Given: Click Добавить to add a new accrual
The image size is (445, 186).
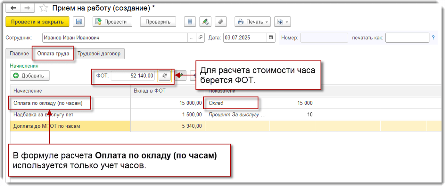Looking at the screenshot, I should (29, 76).
